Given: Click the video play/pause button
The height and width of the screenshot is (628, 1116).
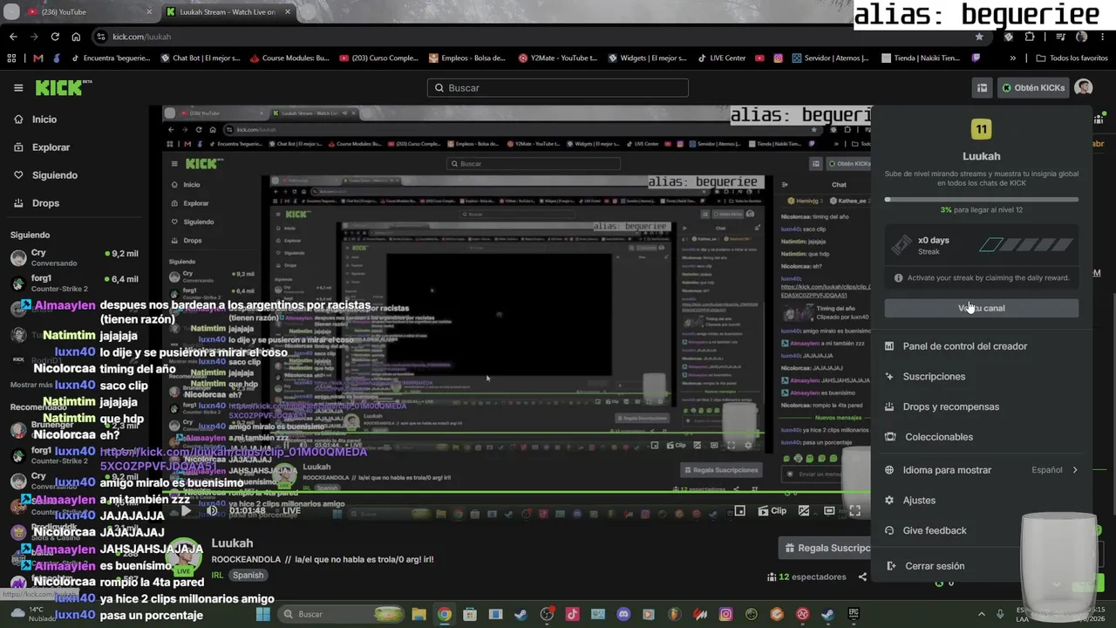Looking at the screenshot, I should 186,511.
